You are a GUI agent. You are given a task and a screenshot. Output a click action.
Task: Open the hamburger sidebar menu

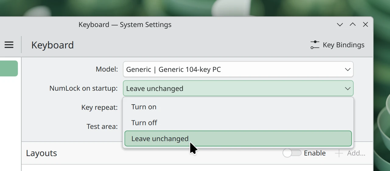coord(9,45)
